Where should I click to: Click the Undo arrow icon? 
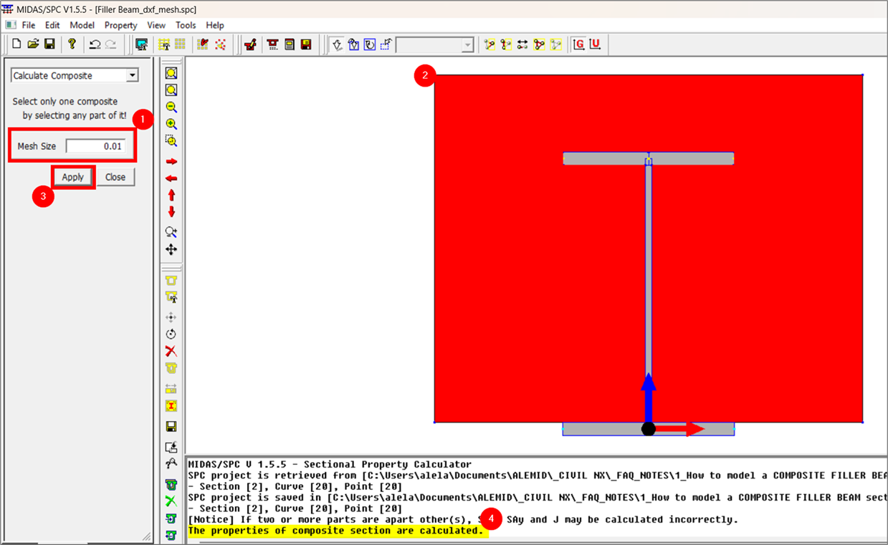click(x=95, y=44)
